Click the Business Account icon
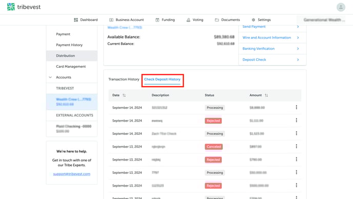 [x=111, y=20]
